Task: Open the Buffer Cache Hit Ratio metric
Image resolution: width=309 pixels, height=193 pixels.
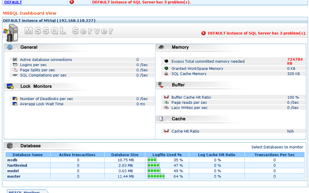Action: pos(191,97)
